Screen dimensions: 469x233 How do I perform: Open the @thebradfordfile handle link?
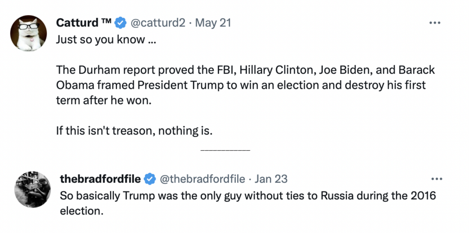(x=203, y=179)
